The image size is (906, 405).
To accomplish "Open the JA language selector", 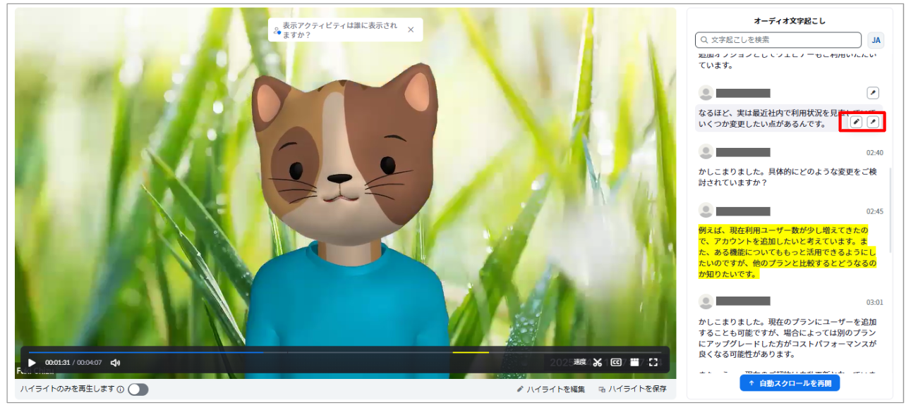I will [876, 40].
